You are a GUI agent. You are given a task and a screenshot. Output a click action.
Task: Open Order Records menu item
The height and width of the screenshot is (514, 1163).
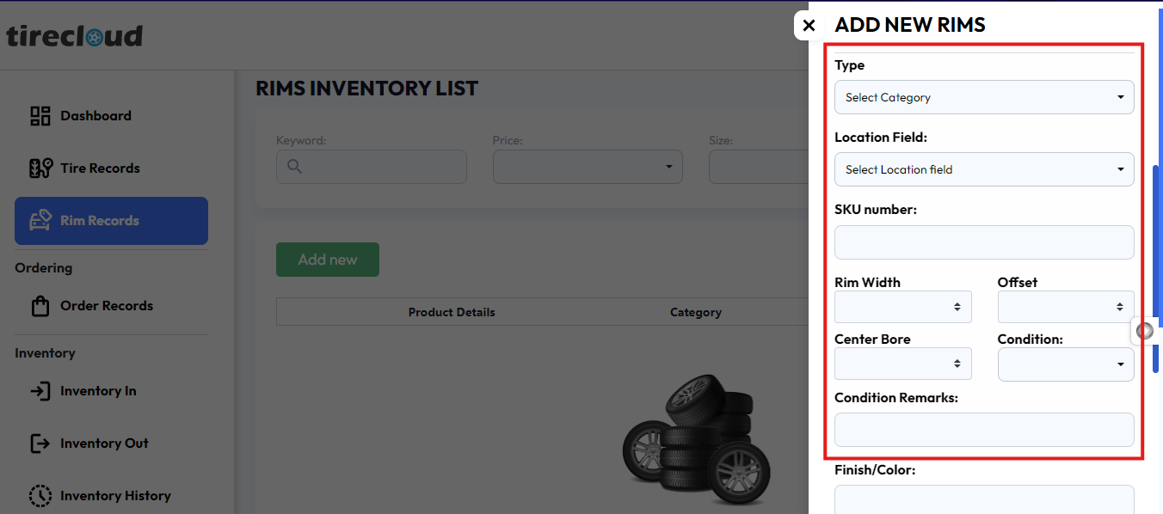[106, 306]
